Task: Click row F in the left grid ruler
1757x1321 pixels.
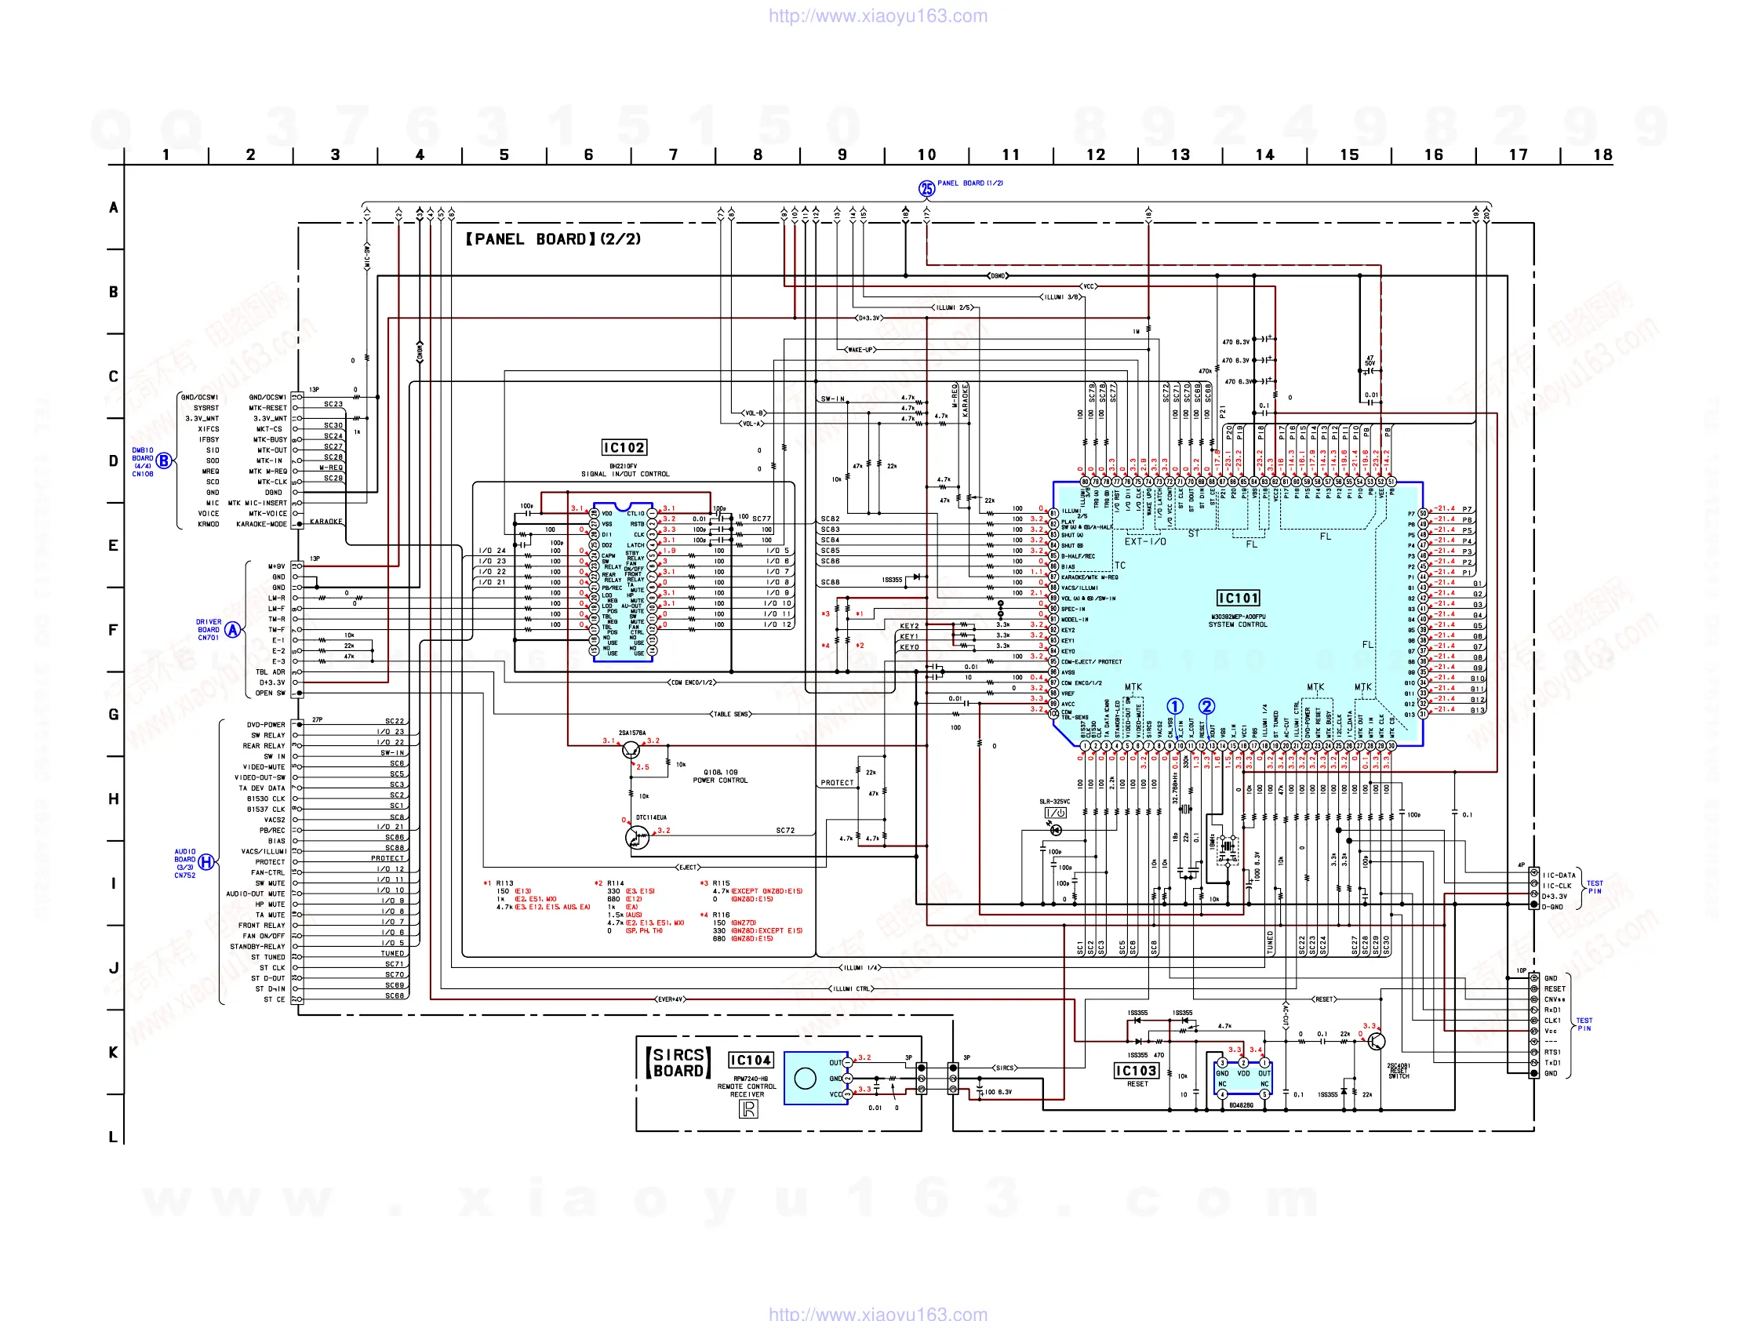Action: [114, 630]
